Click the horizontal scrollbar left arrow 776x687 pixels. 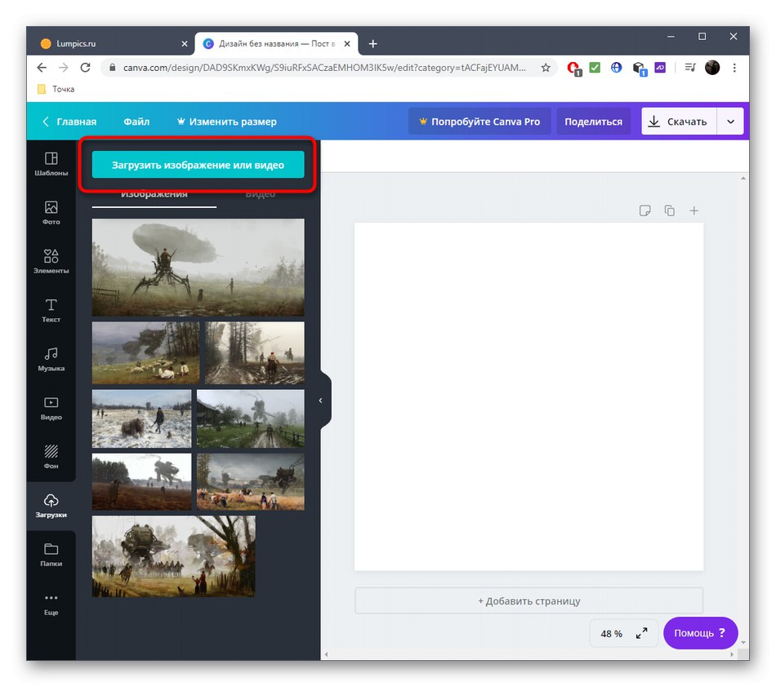click(x=326, y=654)
